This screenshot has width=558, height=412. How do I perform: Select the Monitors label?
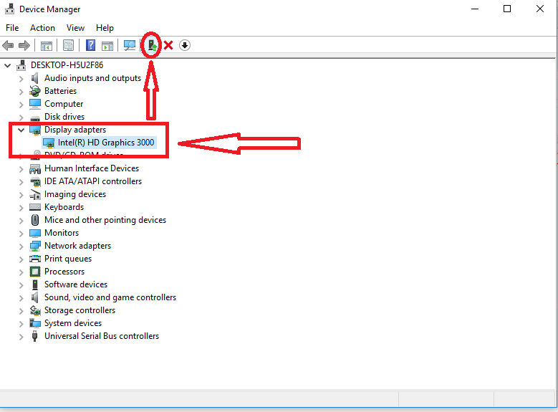click(x=62, y=233)
